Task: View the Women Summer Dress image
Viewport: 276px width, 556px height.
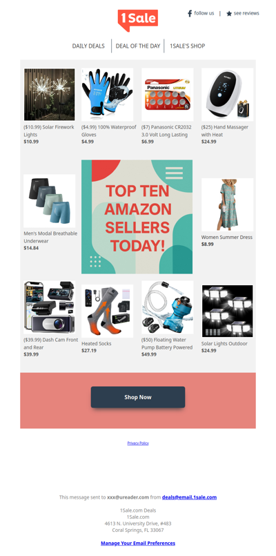Action: click(228, 204)
